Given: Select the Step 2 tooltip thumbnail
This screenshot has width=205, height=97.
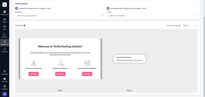Looking at the screenshot, I should [129, 59].
